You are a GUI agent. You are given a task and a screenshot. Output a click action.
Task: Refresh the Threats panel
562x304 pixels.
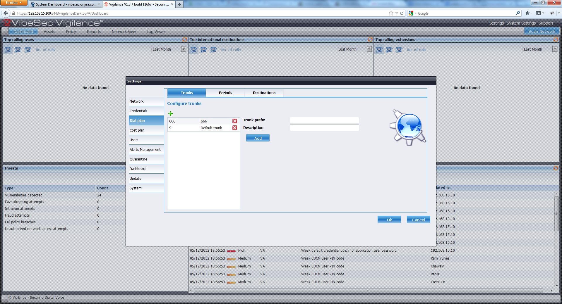point(556,168)
